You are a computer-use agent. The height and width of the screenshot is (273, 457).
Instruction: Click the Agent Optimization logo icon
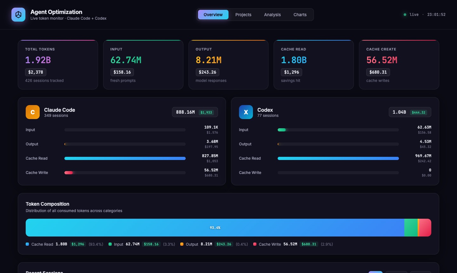point(18,15)
